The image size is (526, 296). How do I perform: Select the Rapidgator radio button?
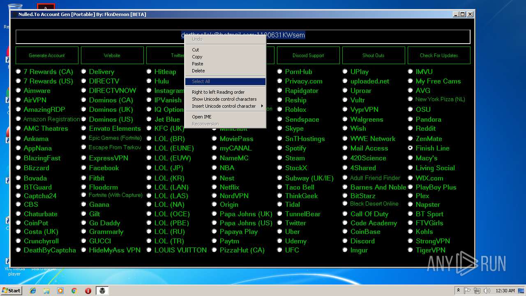(279, 90)
